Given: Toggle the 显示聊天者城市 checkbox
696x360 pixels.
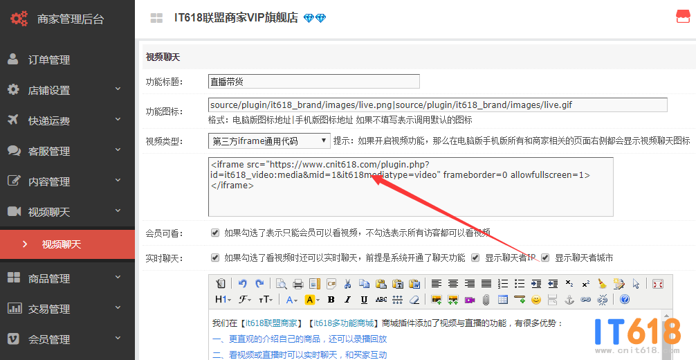Looking at the screenshot, I should point(545,258).
